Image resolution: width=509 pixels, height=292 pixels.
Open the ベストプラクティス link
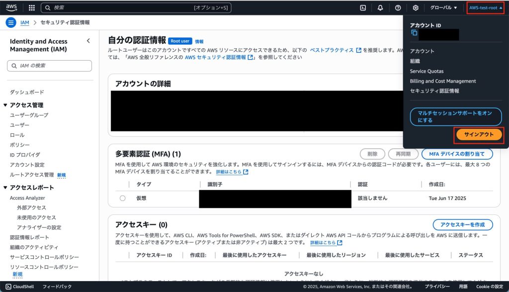point(336,50)
